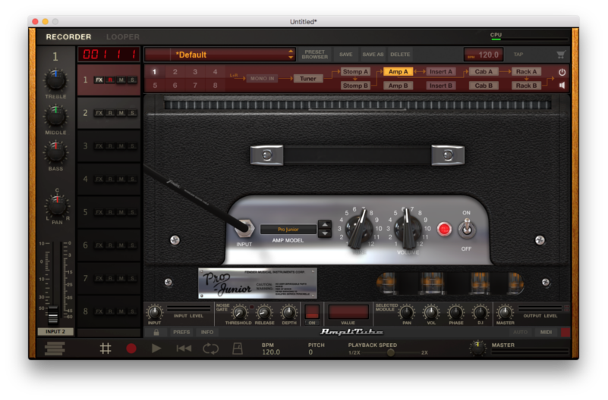
Task: Click the noise gate THRESHOLD knob
Action: coord(239,312)
